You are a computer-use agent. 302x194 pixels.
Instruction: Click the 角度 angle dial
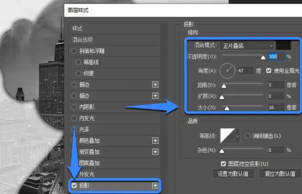click(x=227, y=71)
